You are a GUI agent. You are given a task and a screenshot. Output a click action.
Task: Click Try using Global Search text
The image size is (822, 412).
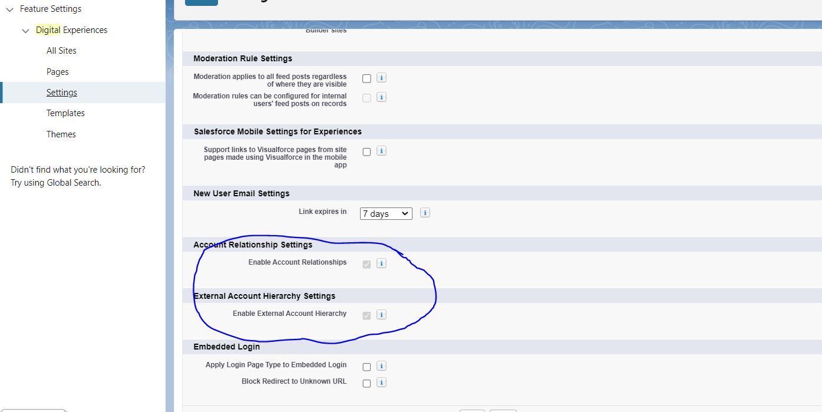56,183
